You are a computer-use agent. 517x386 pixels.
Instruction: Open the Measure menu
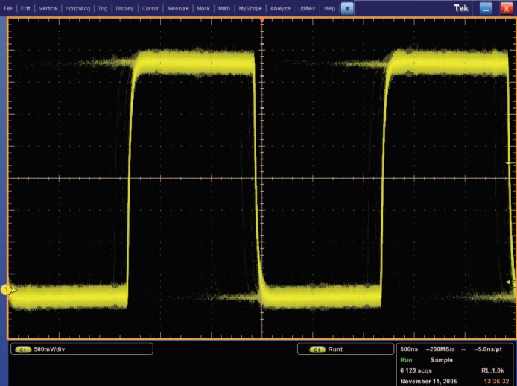click(177, 8)
